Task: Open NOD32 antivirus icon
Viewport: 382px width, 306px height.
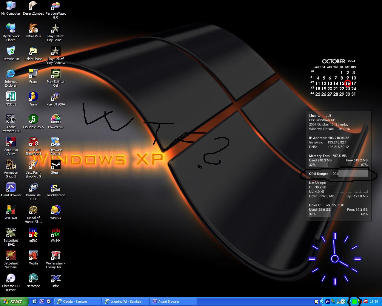Action: tap(11, 99)
